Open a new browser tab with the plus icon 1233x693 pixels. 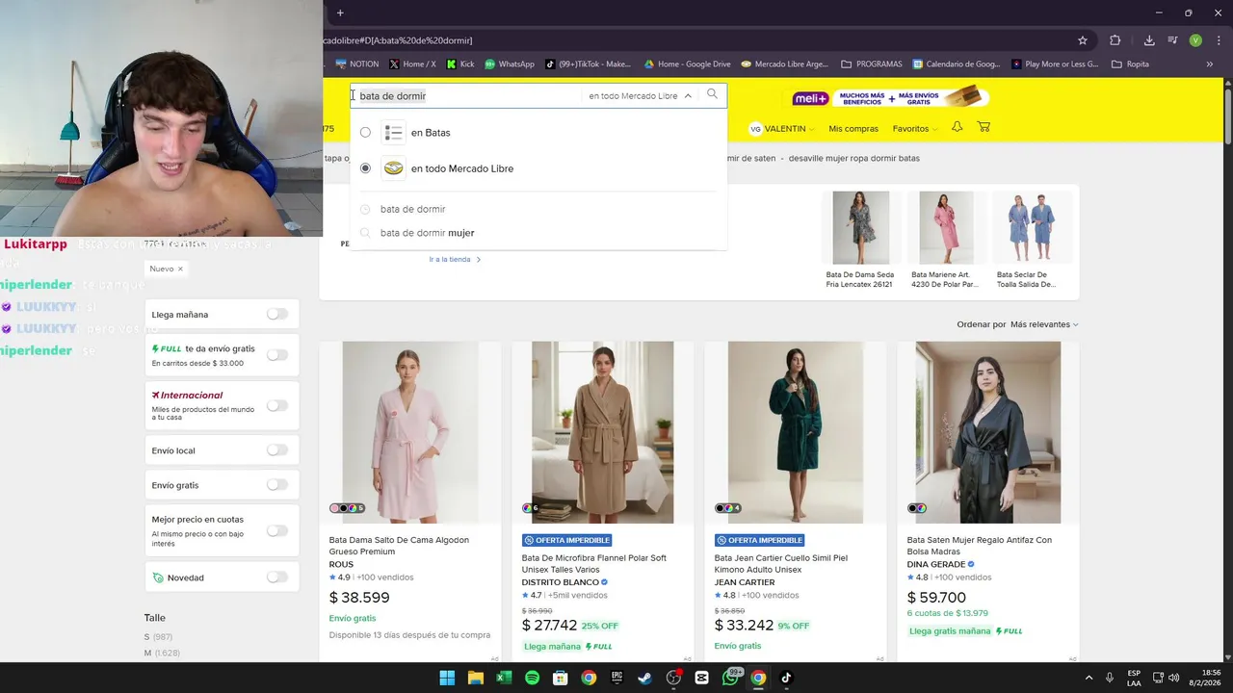point(340,13)
